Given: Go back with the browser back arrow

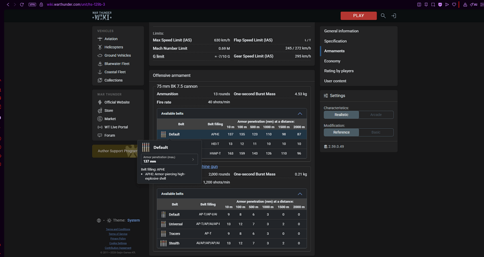Looking at the screenshot, I should (x=8, y=4).
